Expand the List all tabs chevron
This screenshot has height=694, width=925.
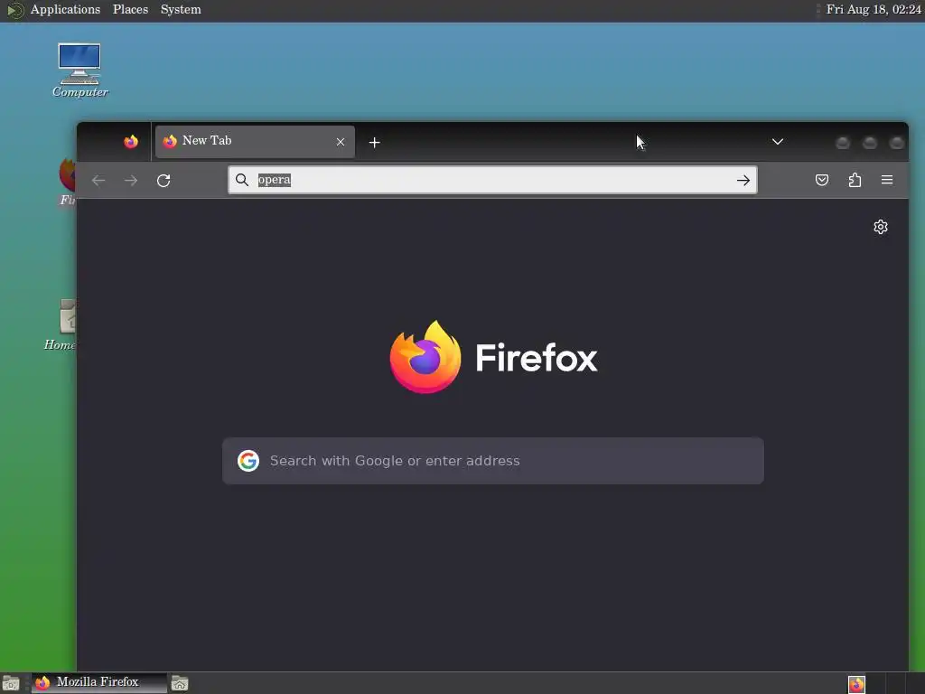coord(778,142)
